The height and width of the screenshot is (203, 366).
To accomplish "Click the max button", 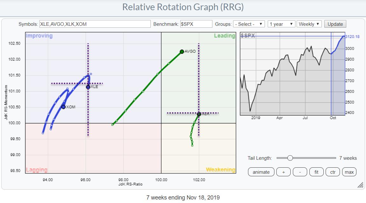I will click(x=349, y=172).
